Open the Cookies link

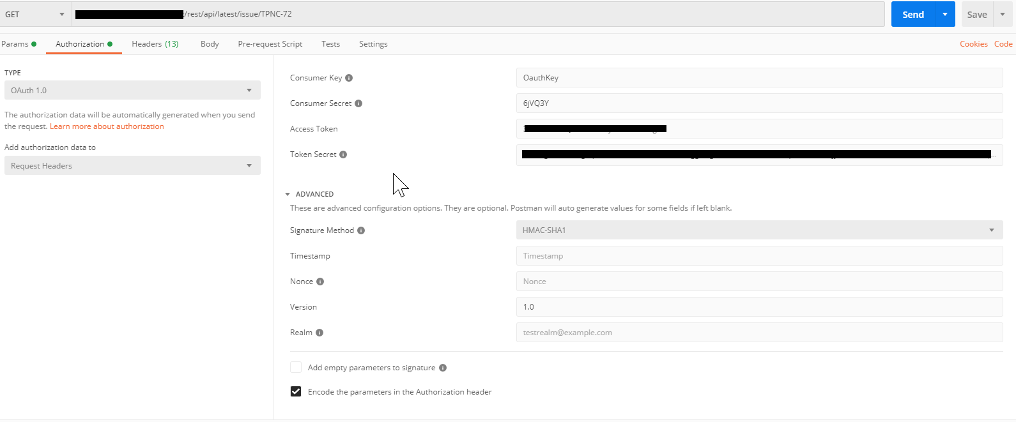(974, 44)
